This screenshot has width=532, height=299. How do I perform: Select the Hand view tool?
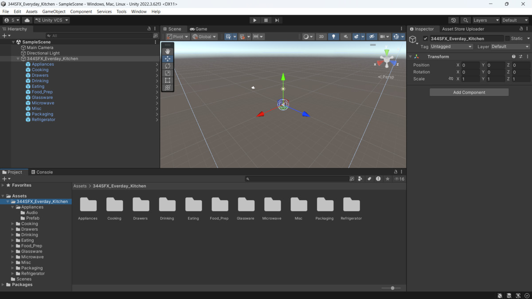pyautogui.click(x=168, y=51)
